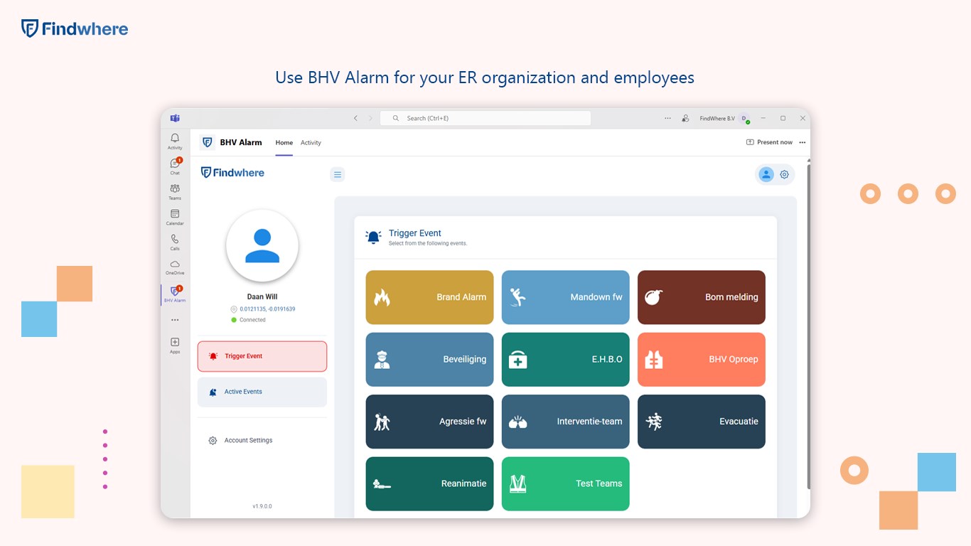Focus the Search (Ctrl+E) field

coord(485,118)
